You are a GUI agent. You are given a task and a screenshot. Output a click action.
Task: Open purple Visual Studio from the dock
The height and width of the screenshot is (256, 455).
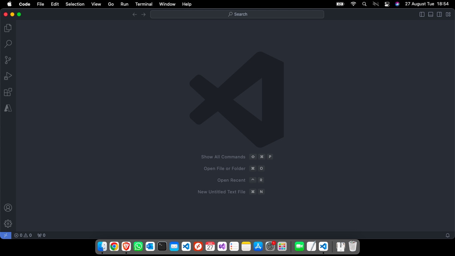click(222, 246)
